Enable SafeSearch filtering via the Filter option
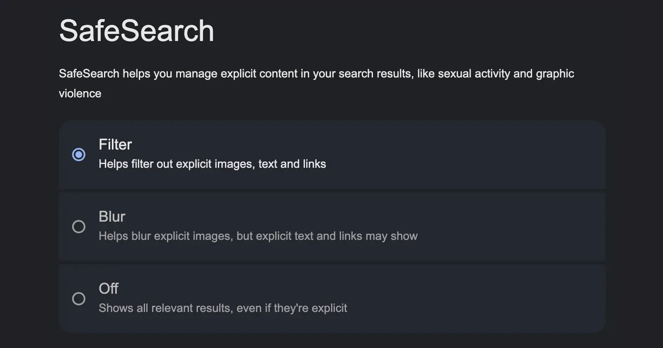Image resolution: width=663 pixels, height=348 pixels. tap(79, 155)
